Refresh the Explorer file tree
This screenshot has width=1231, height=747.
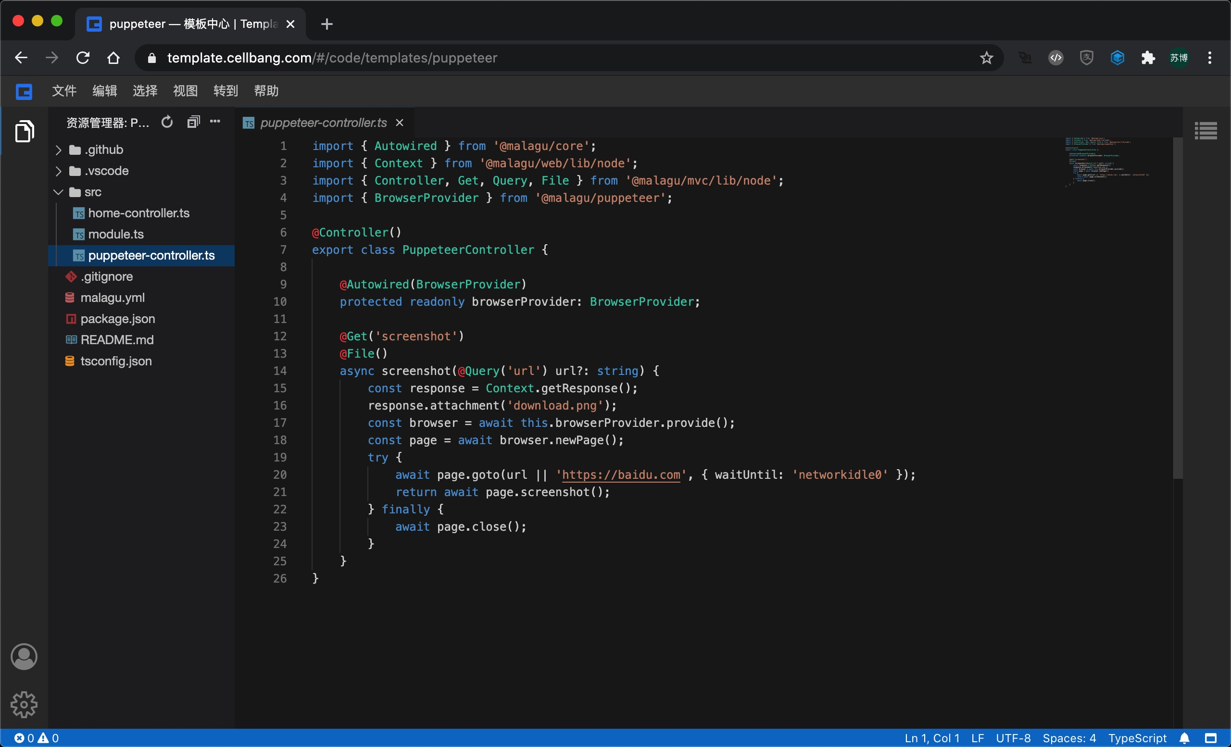pos(167,122)
